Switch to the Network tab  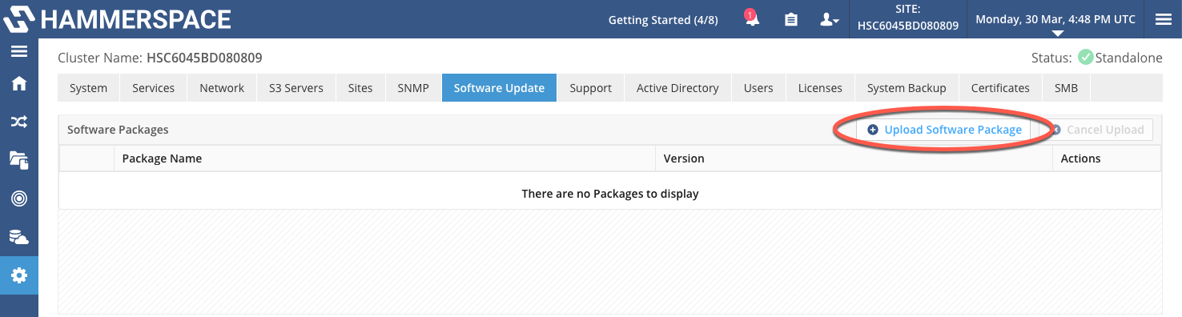(x=222, y=88)
